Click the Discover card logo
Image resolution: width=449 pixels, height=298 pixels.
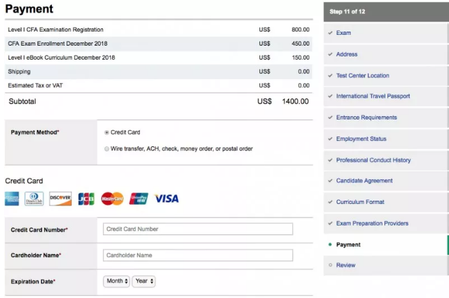60,199
